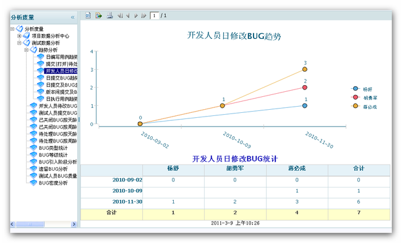Open the 已关闭BUG按天龄 report

(58, 120)
